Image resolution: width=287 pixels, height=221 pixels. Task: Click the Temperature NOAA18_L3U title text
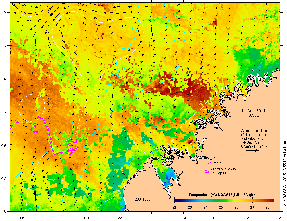[223, 195]
